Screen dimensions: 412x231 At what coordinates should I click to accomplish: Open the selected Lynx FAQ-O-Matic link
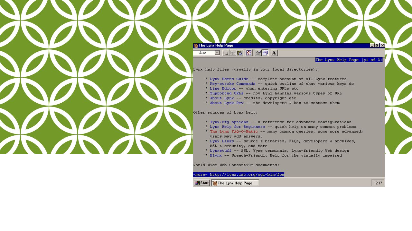[x=234, y=132]
